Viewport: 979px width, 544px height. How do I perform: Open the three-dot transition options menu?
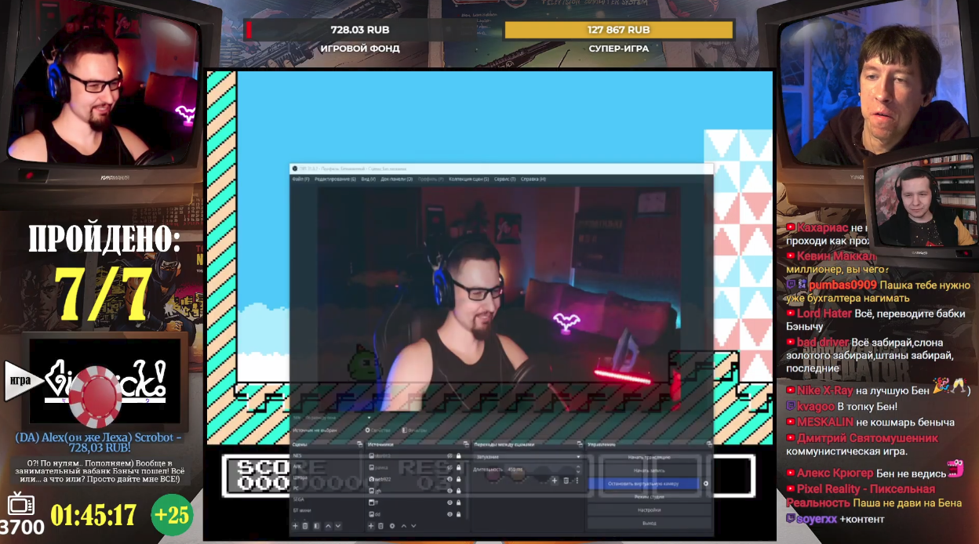click(576, 481)
